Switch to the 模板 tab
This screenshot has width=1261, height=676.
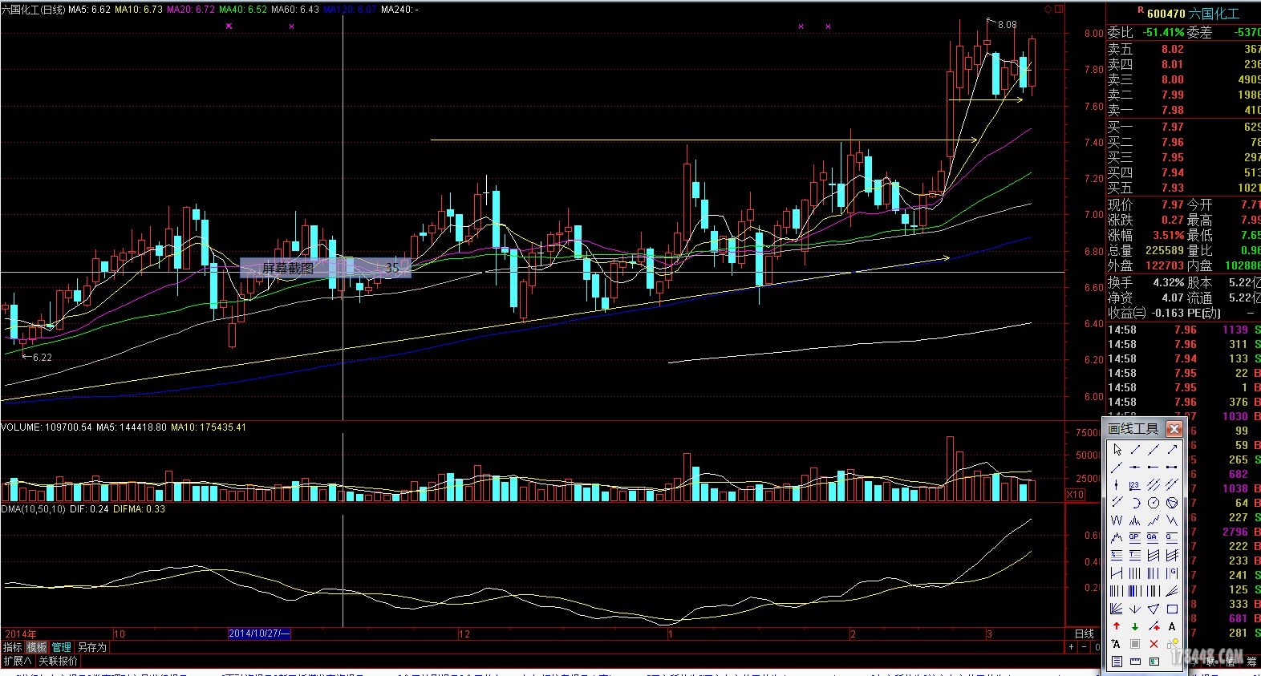[x=37, y=647]
